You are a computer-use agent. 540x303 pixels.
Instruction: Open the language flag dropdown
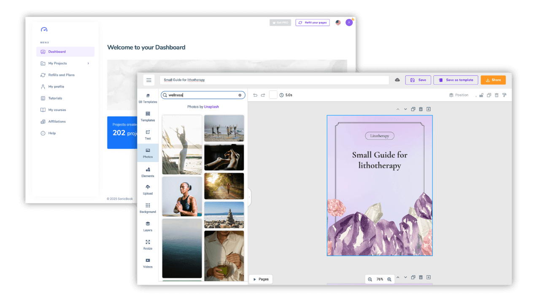(338, 23)
